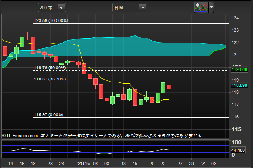Click the 08 date label on time axis
Viewport: 253px width, 168px height.
click(x=107, y=164)
